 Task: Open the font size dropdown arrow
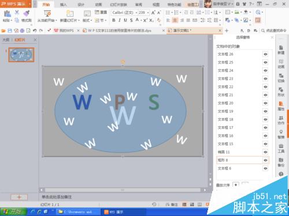[x=148, y=13]
